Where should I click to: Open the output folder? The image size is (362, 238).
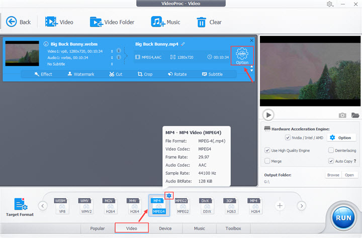pos(349,175)
